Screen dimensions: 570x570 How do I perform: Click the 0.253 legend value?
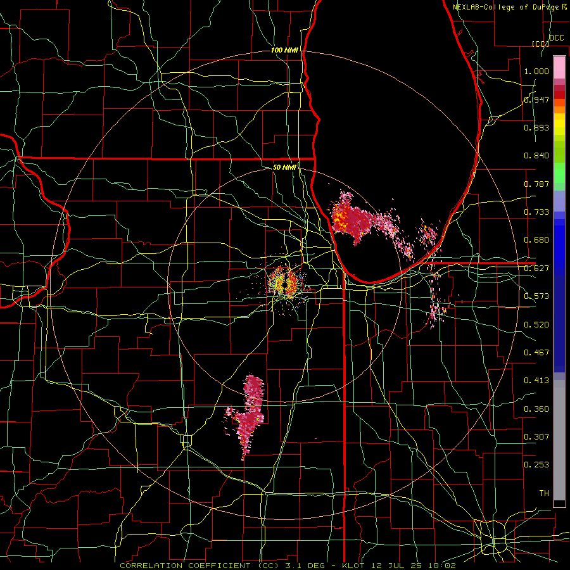536,465
